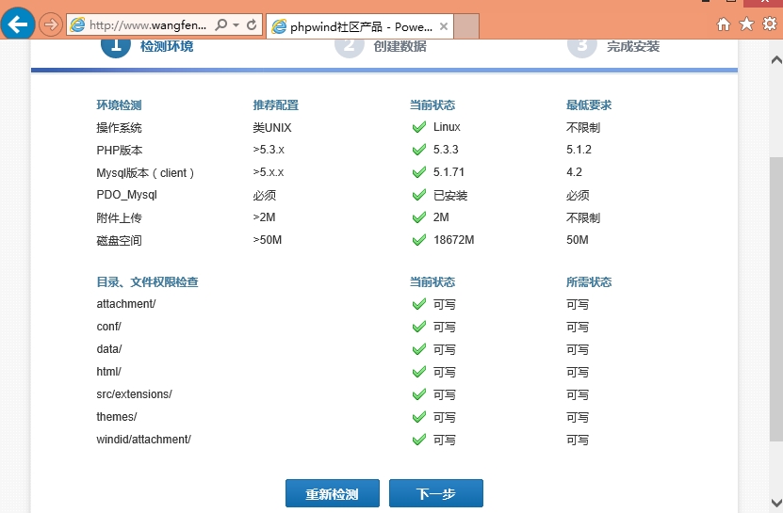Click the search magnifier in address bar
Screen dimensions: 783x513
(x=220, y=24)
